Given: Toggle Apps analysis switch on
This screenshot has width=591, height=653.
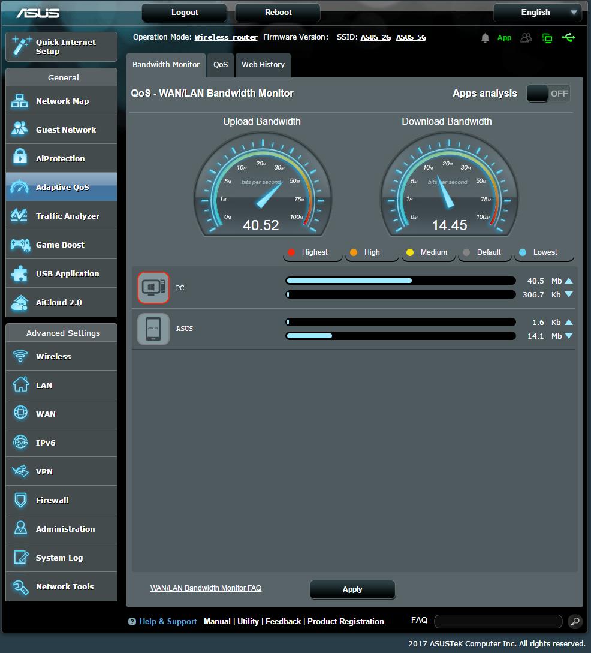Looking at the screenshot, I should (548, 94).
